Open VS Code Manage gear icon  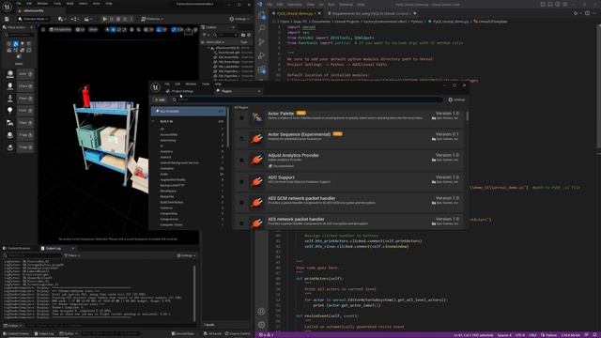[262, 325]
